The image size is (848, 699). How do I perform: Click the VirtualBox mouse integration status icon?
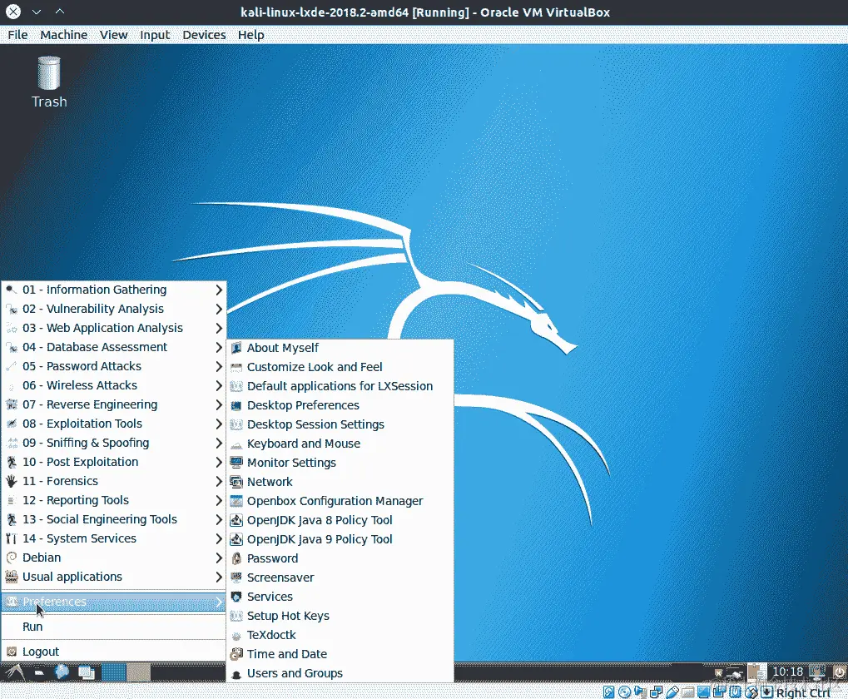tap(751, 692)
